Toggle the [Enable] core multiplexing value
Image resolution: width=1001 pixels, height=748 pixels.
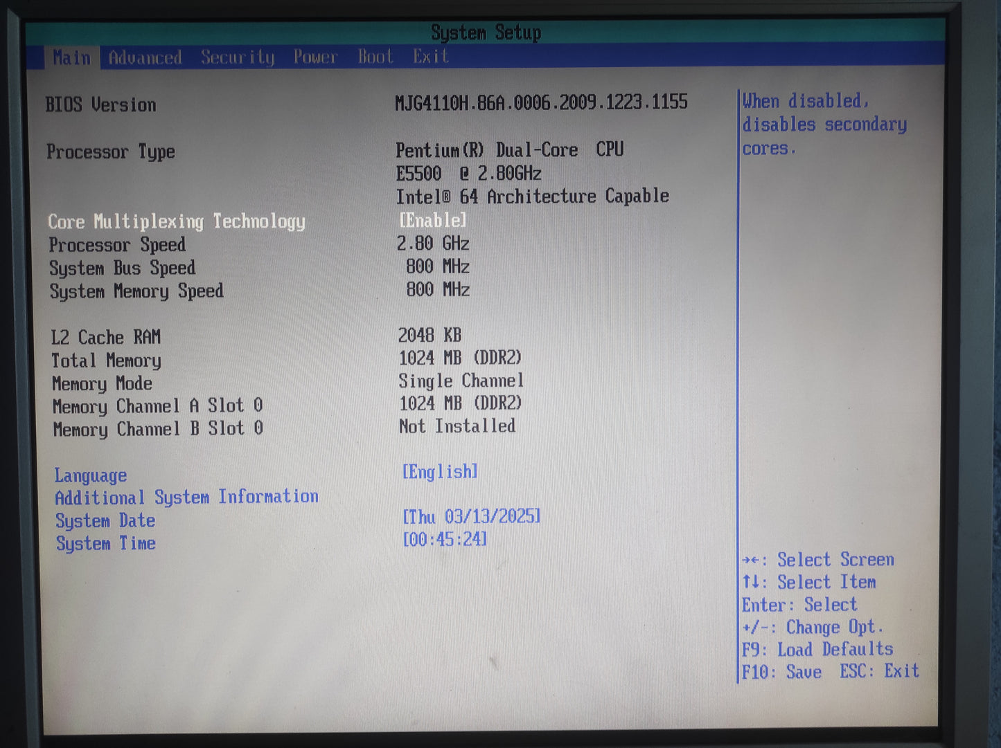(433, 220)
